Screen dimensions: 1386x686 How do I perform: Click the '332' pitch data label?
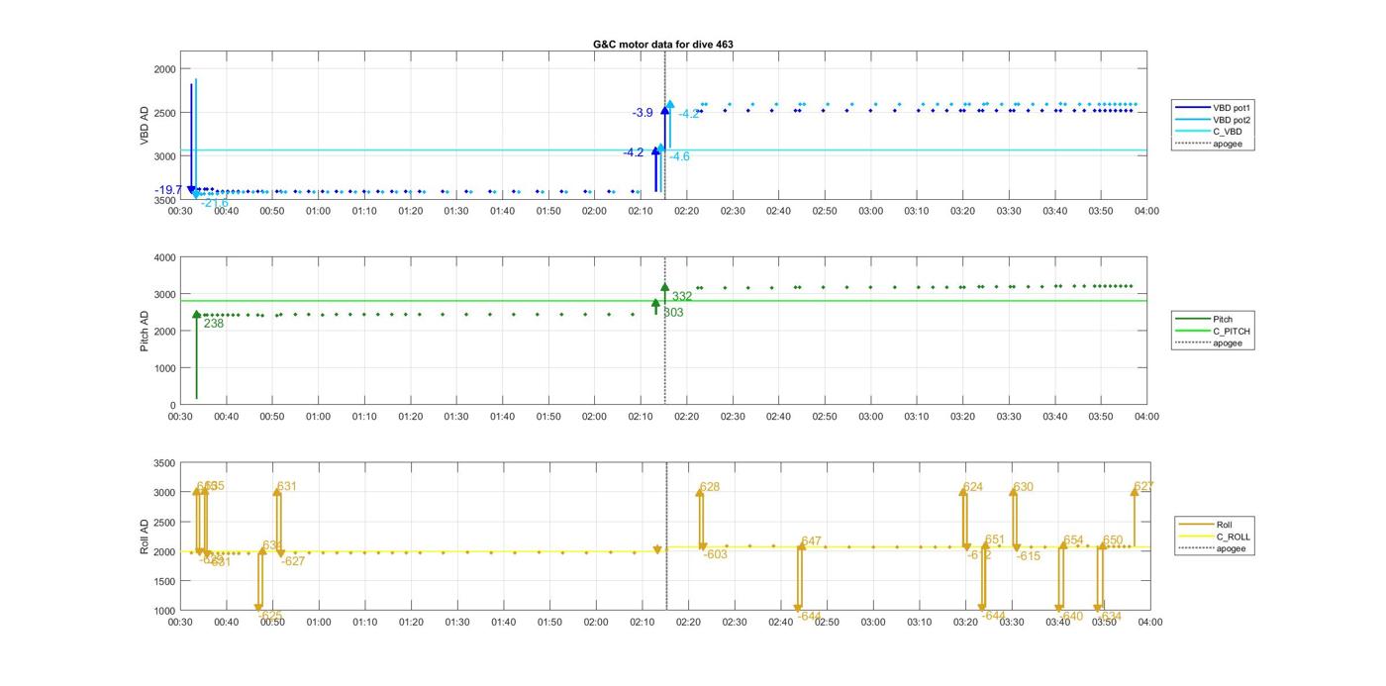tap(682, 297)
